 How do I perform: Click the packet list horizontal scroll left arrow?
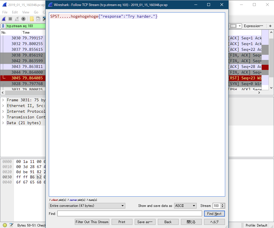point(3,92)
